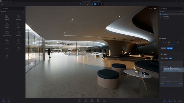
Task: Activate the blue move gizmo tool
Action: pyautogui.click(x=95, y=4)
